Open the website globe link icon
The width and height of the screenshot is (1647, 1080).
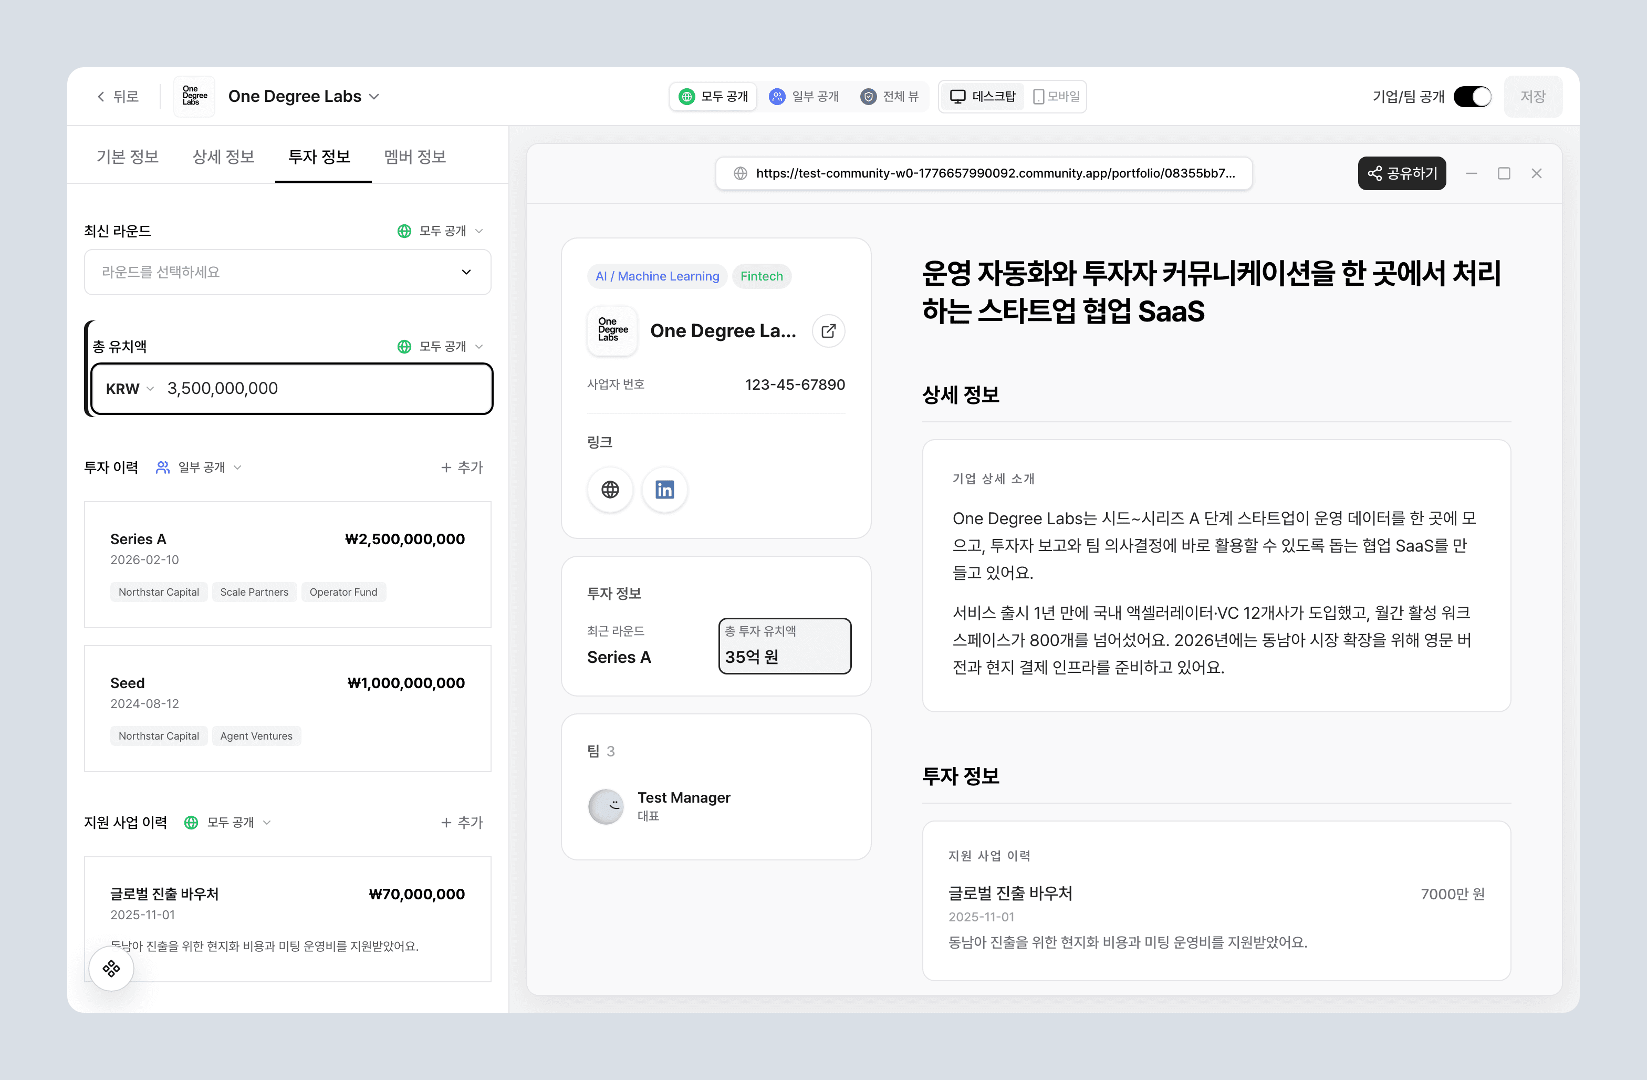coord(610,490)
